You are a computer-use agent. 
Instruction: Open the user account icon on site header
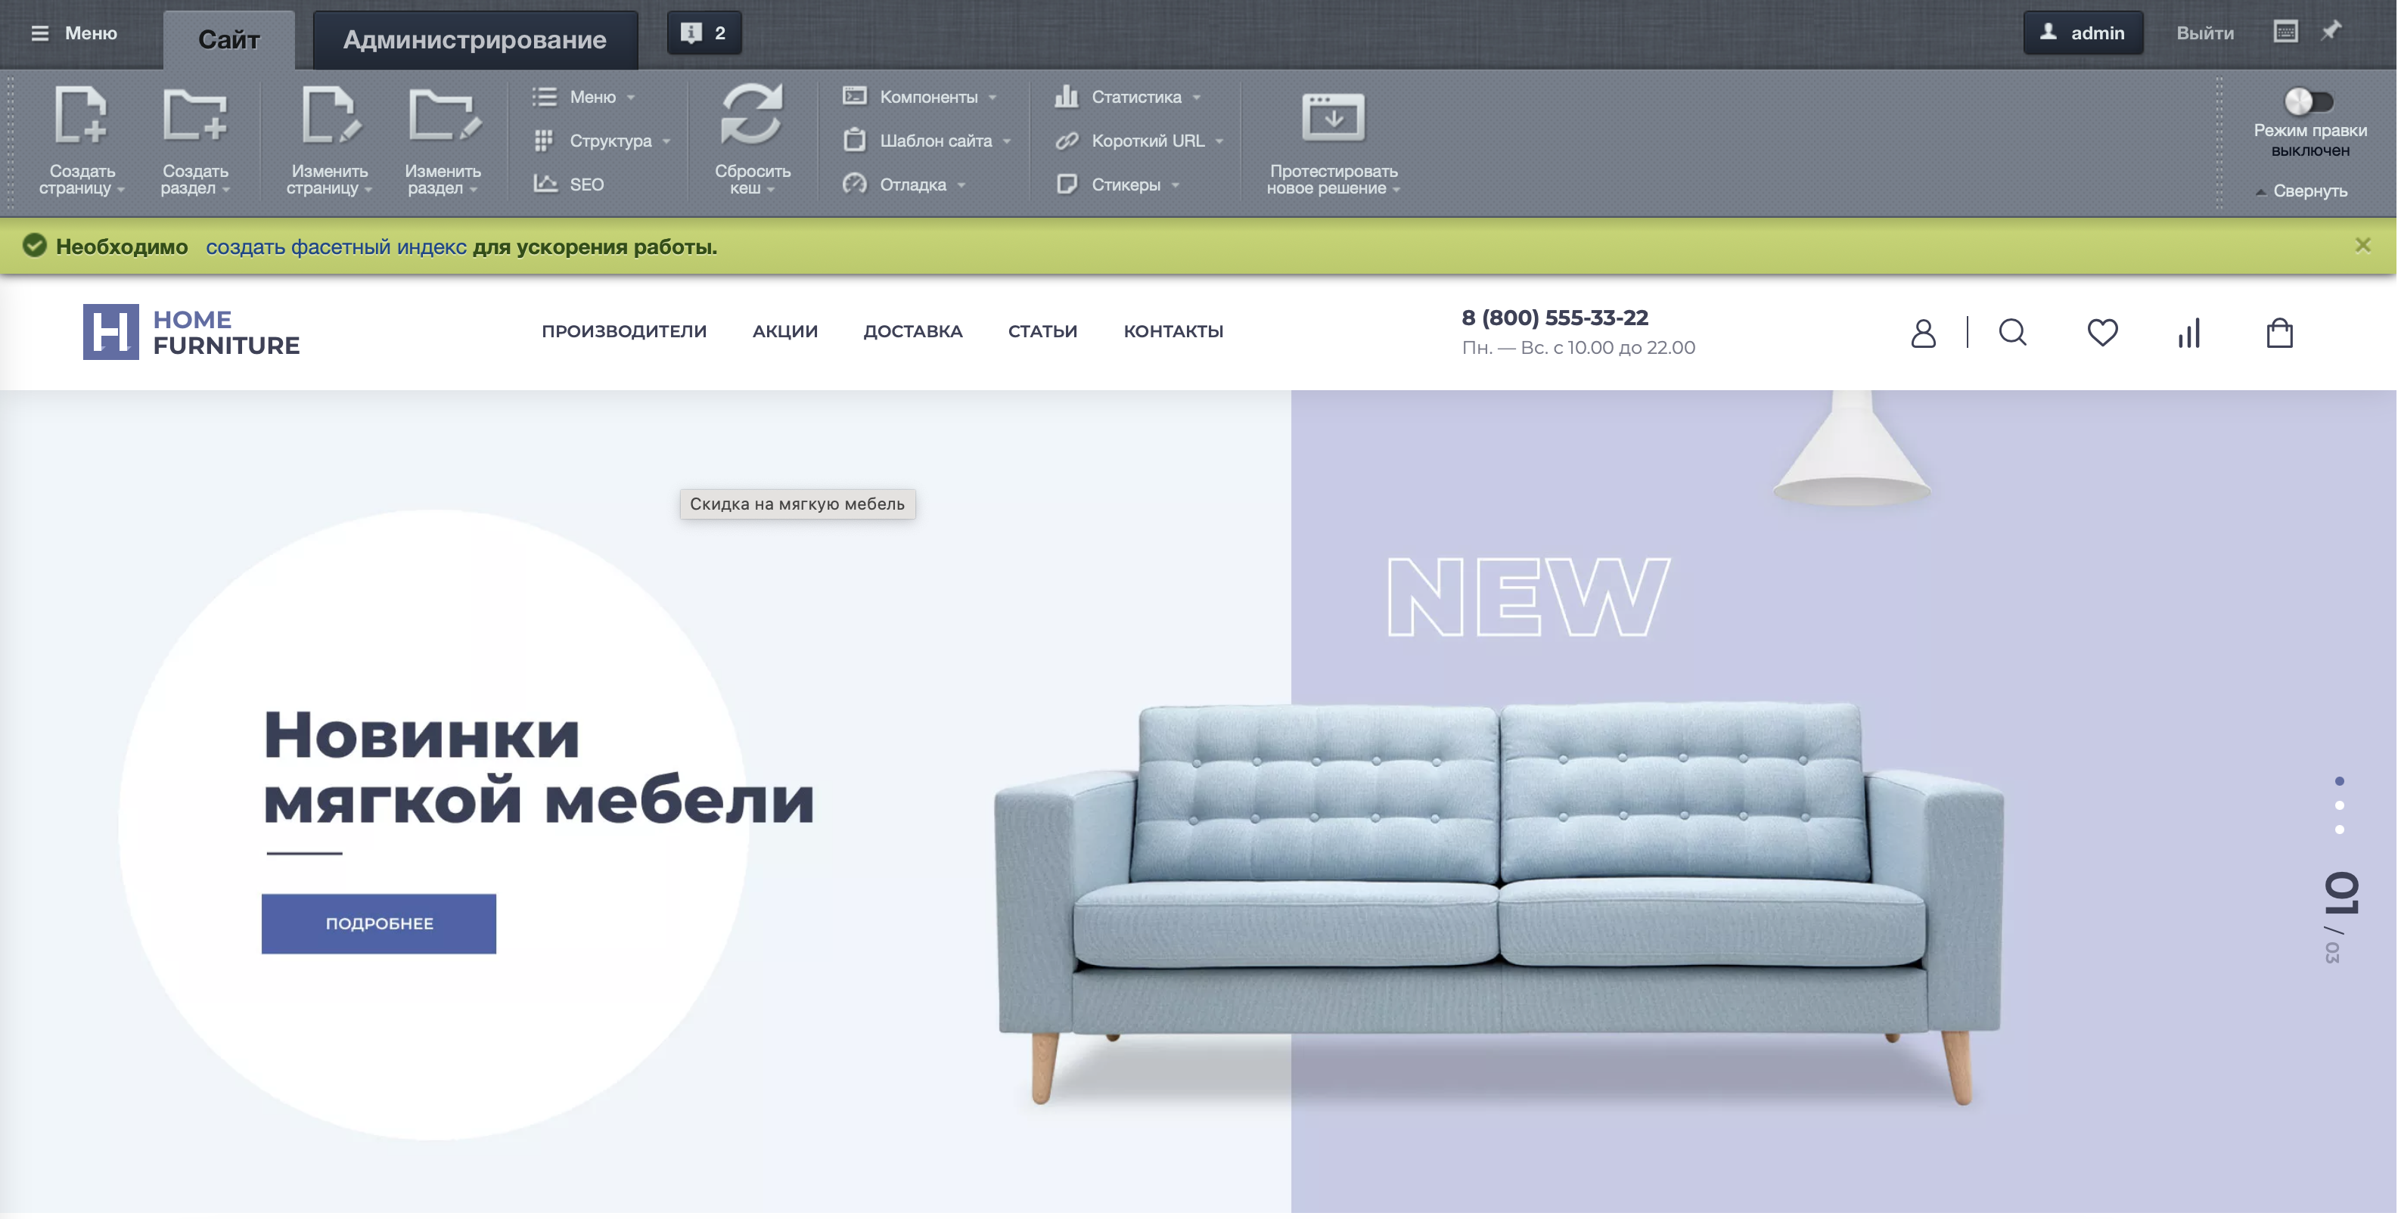click(1923, 332)
